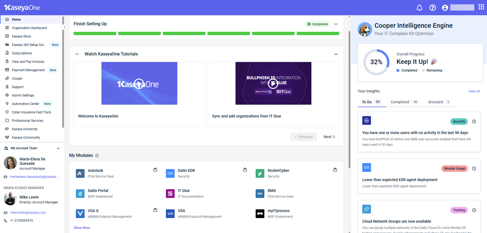Click the briefcase icon next to RocketCyber
This screenshot has width=487, height=233.
pyautogui.click(x=335, y=170)
